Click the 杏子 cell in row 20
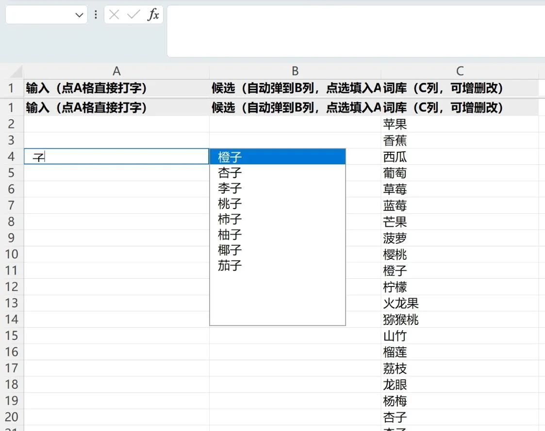The image size is (545, 431). coord(460,417)
